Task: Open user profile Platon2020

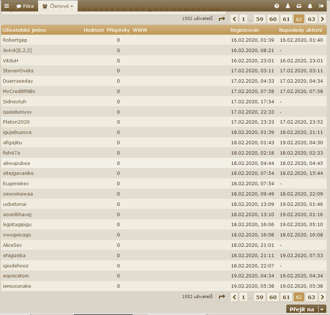Action: tap(16, 122)
